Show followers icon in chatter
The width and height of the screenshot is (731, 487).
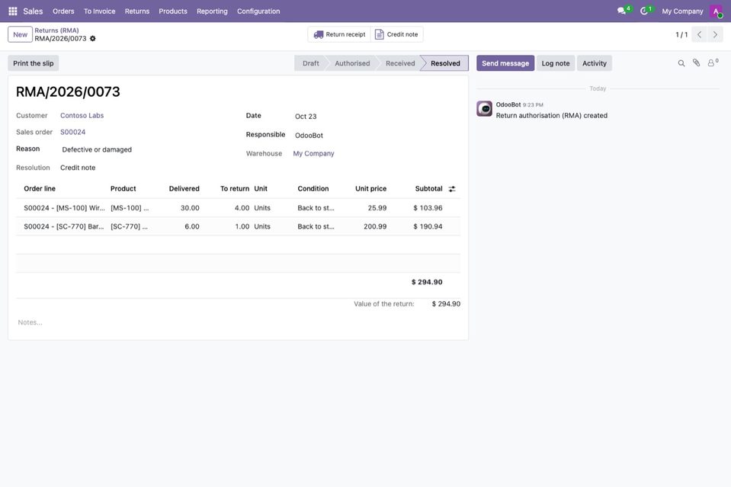coord(713,63)
